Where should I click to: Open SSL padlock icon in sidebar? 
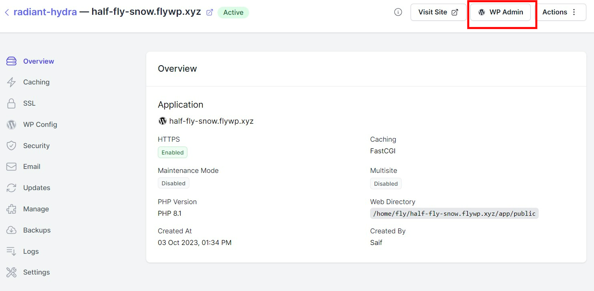(11, 103)
